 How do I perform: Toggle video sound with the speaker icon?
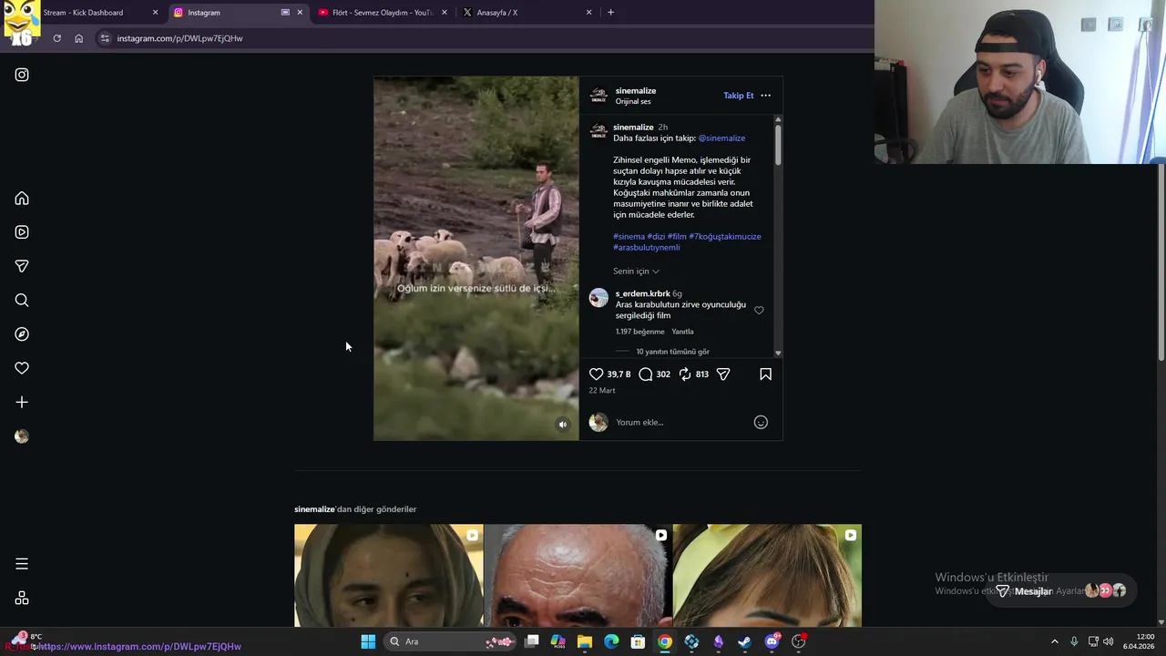563,425
